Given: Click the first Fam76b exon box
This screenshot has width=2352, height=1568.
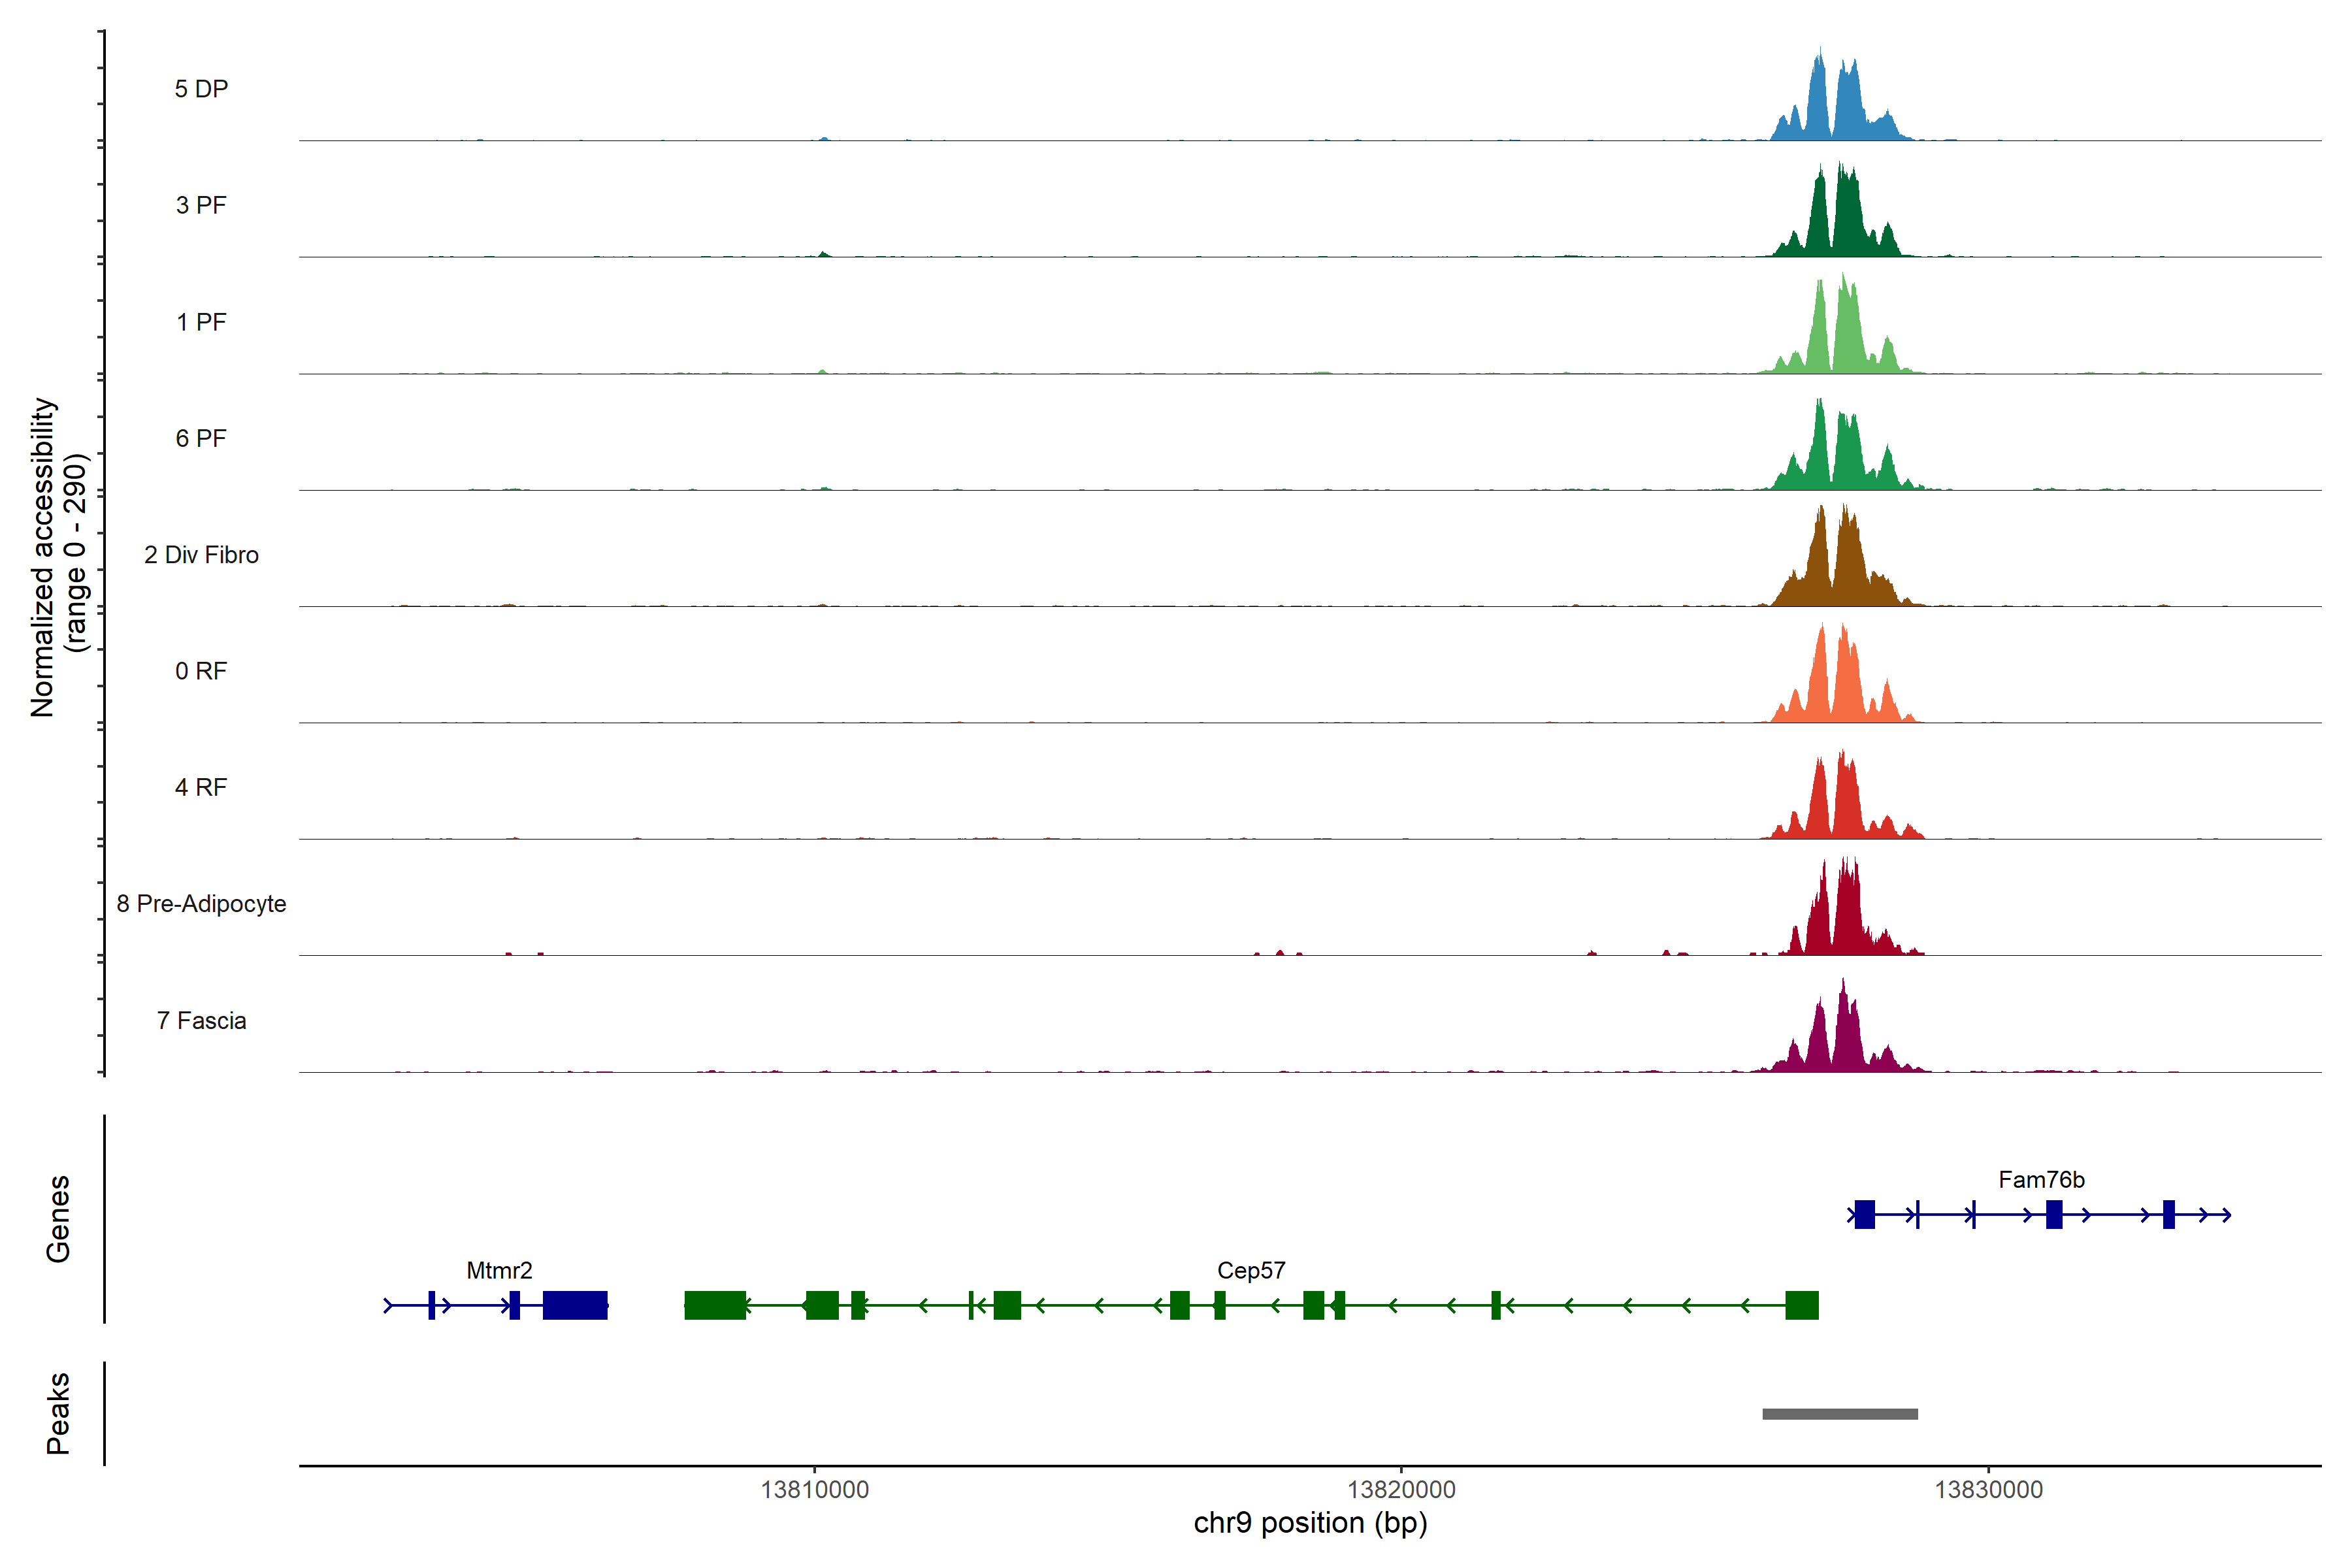Looking at the screenshot, I should (x=1864, y=1214).
